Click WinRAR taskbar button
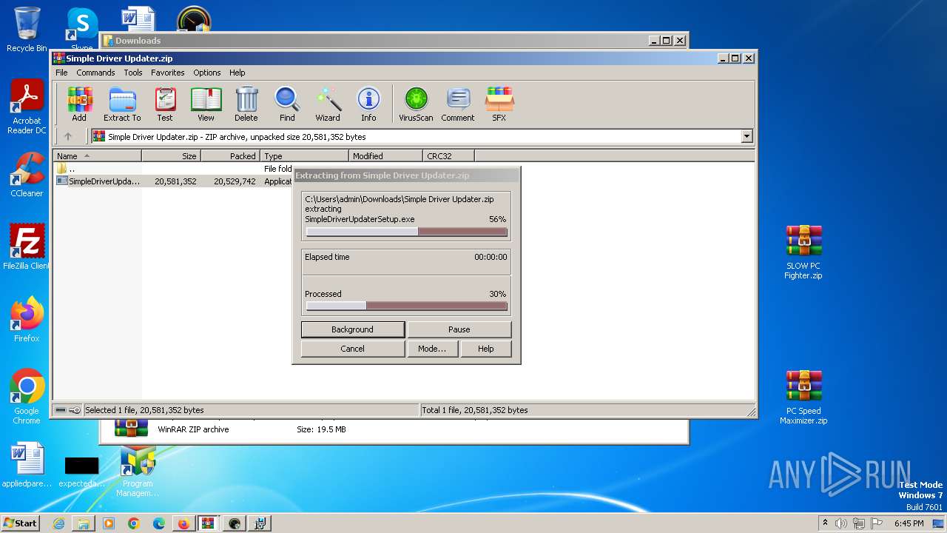Image resolution: width=947 pixels, height=533 pixels. 208,523
